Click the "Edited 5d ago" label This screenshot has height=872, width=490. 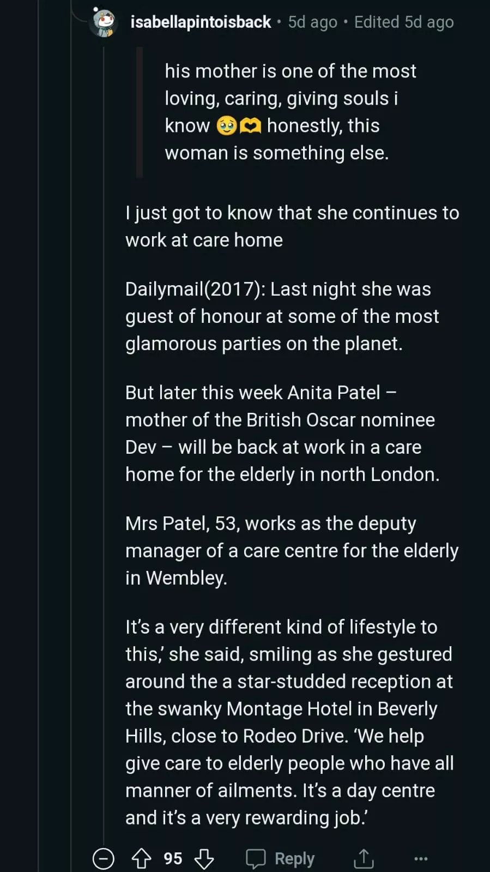click(404, 22)
